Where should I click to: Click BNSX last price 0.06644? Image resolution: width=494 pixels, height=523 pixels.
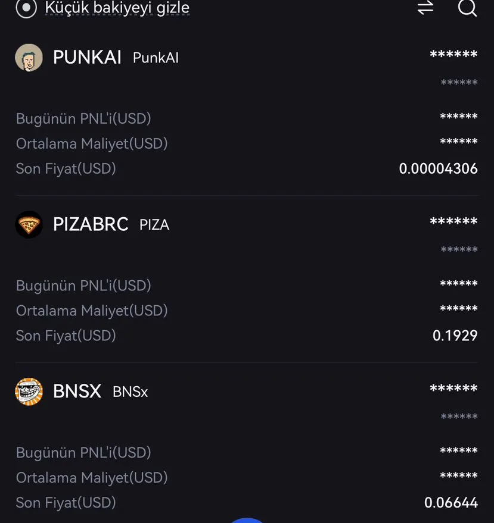coord(450,503)
